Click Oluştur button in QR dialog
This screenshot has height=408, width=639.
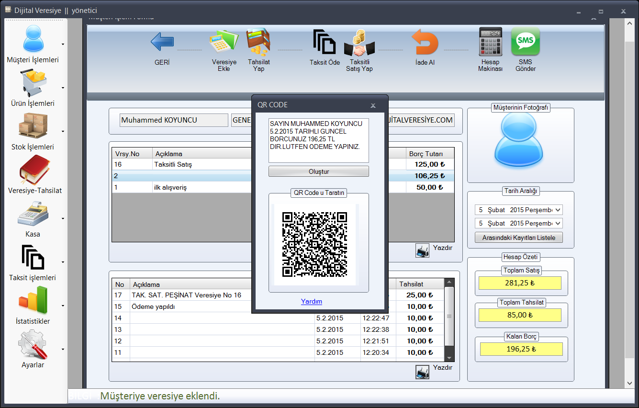click(x=318, y=171)
